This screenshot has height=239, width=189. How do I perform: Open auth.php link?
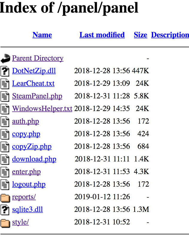[25, 121]
